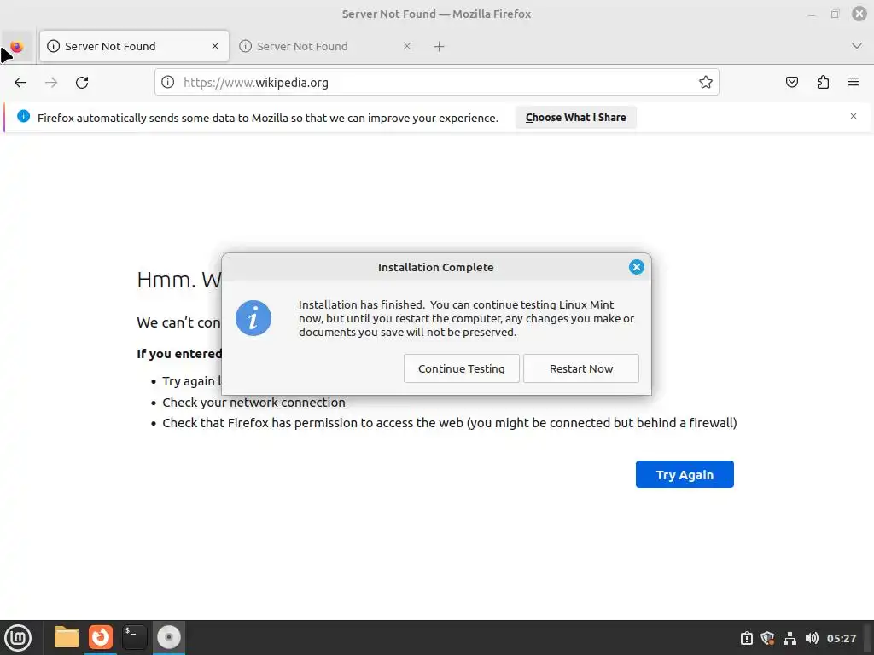Close the first Server Not Found tab
Screen dimensions: 874x655
215,46
